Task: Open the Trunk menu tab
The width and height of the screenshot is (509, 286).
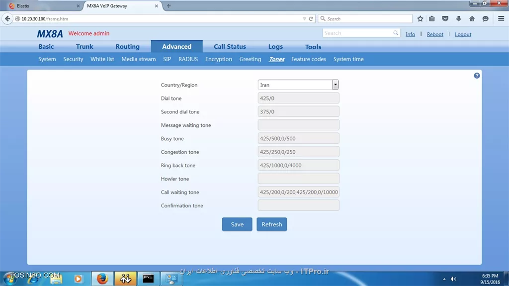Action: [x=85, y=46]
